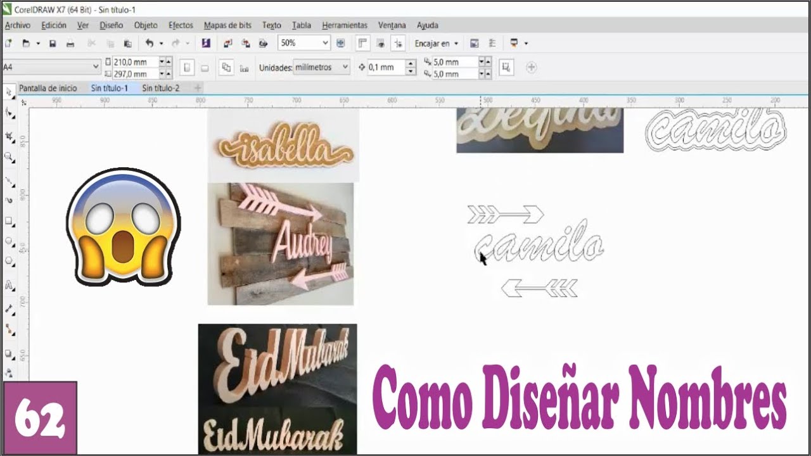Open the Edición menu
811x456 pixels.
coord(54,25)
